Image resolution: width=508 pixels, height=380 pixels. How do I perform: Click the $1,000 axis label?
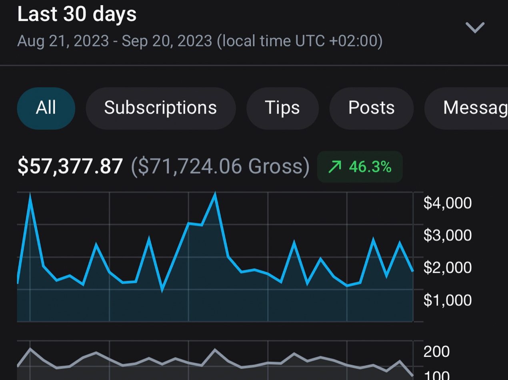point(448,300)
